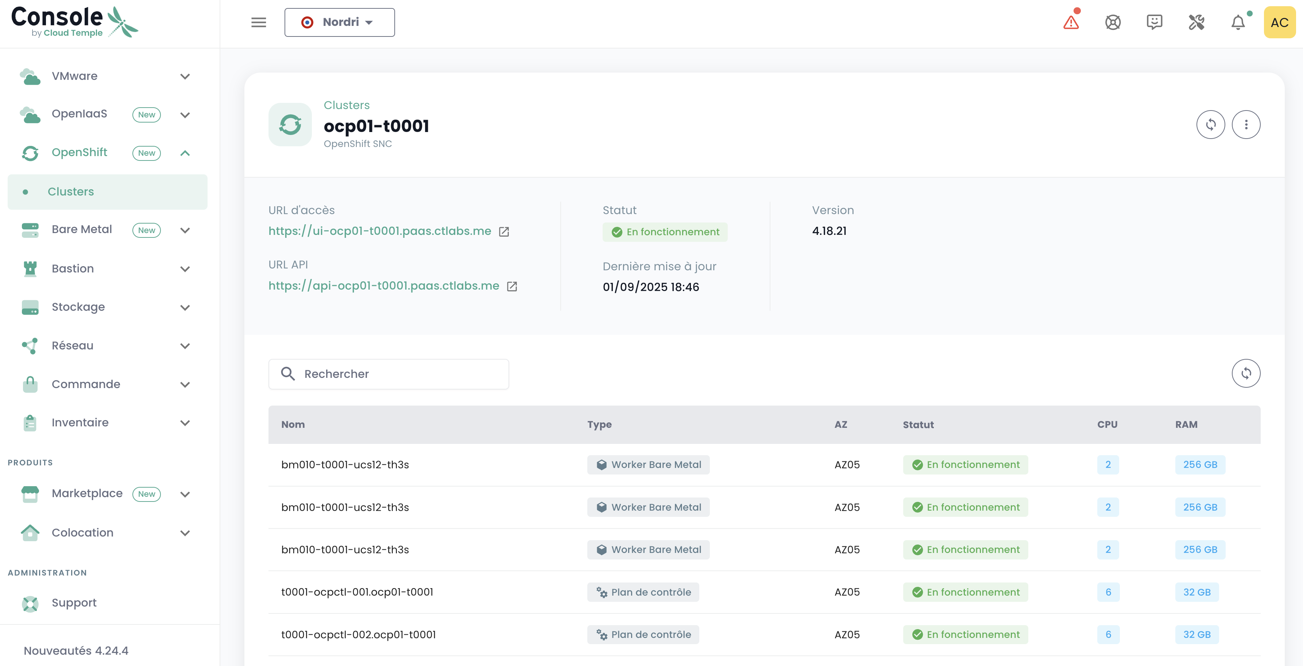Open external link icon next to URL API
This screenshot has height=666, width=1303.
[x=512, y=286]
